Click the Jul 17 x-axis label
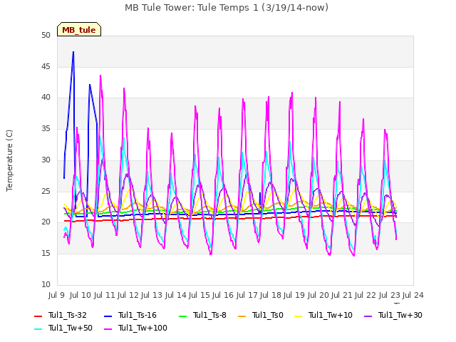The image size is (456, 342). (x=247, y=295)
